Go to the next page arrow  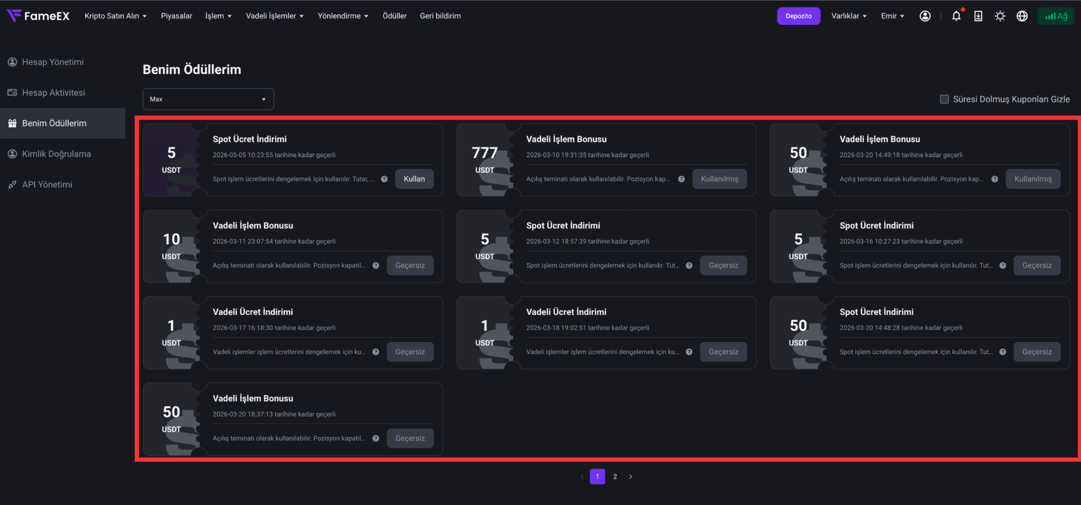pyautogui.click(x=630, y=477)
